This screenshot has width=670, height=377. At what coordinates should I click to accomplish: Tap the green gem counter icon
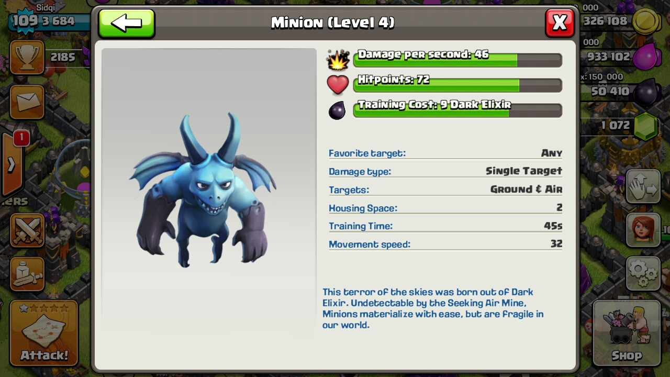pyautogui.click(x=645, y=126)
